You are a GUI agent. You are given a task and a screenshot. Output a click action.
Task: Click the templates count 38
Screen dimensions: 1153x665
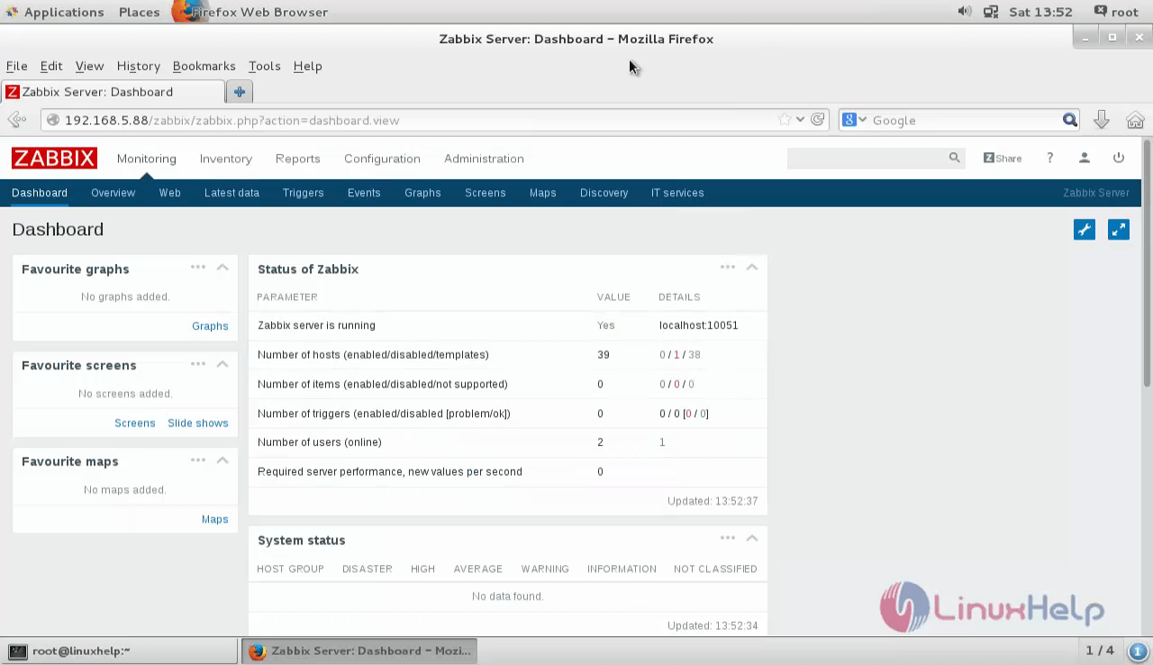coord(695,355)
